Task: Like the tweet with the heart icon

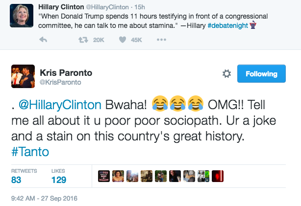Action: pyautogui.click(x=123, y=40)
